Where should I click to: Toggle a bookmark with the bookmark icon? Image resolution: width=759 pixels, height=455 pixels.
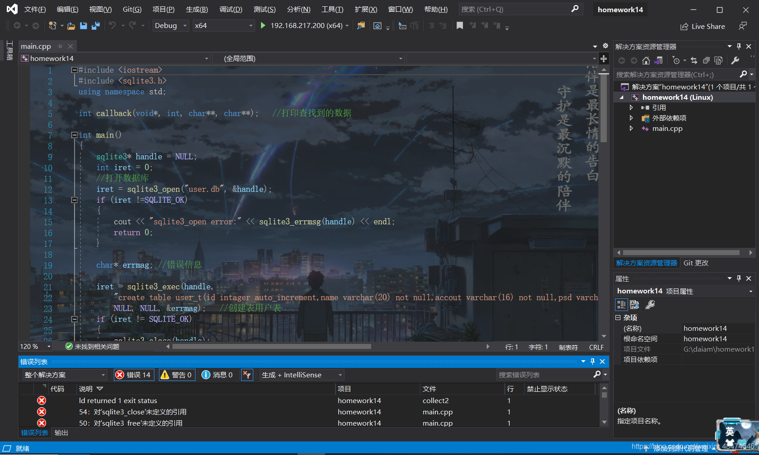tap(460, 26)
